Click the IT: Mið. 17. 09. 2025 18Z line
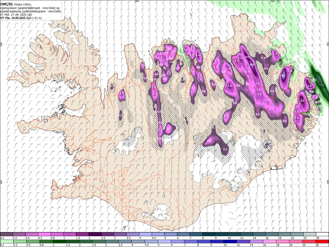329x247 pixels. pos(16,15)
